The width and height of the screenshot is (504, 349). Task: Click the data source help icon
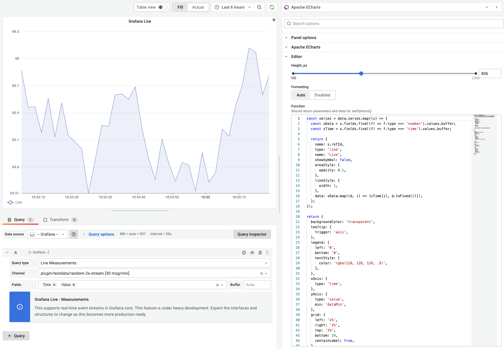click(x=74, y=234)
